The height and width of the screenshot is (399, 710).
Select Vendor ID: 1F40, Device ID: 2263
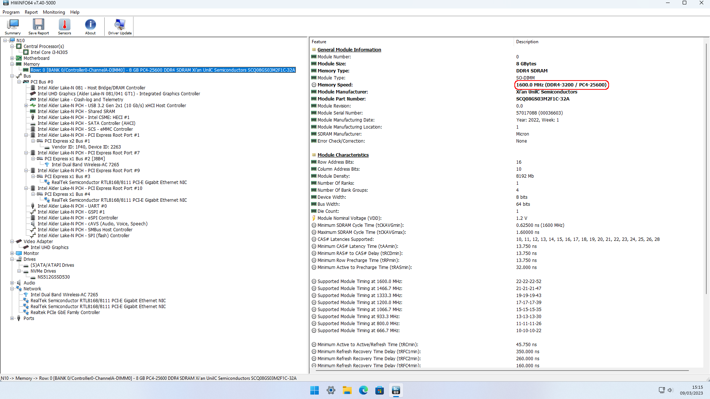(86, 147)
